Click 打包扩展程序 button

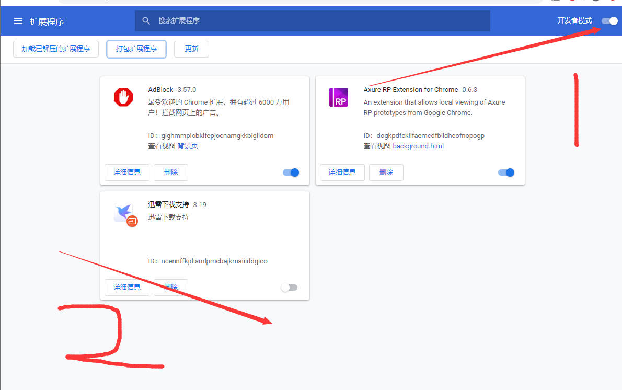pos(136,49)
